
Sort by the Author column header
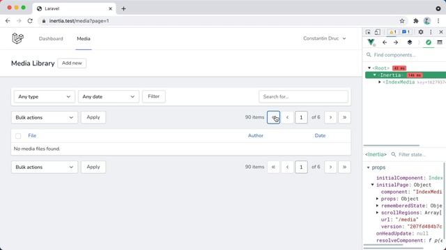coord(256,135)
